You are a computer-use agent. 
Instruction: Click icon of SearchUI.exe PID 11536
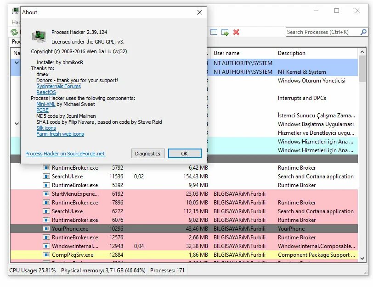coord(46,177)
